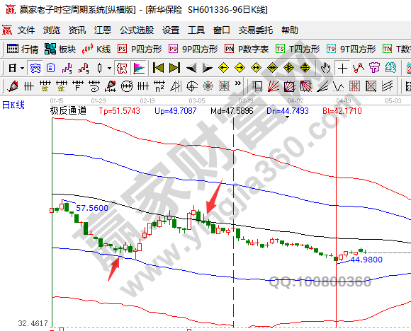Image resolution: width=411 pixels, height=331 pixels.
Task: Open the candlestick style dropdown arrow
Action: point(109,69)
